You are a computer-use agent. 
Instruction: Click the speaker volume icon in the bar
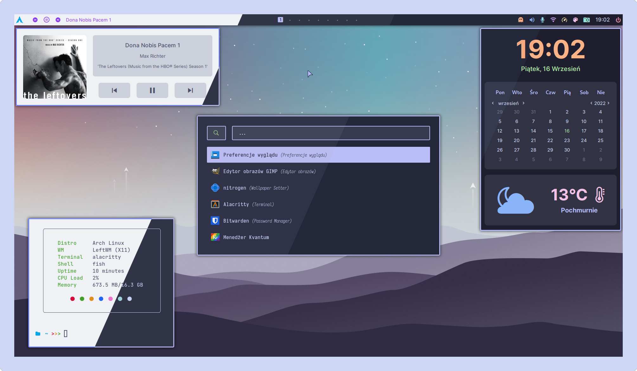pos(532,20)
